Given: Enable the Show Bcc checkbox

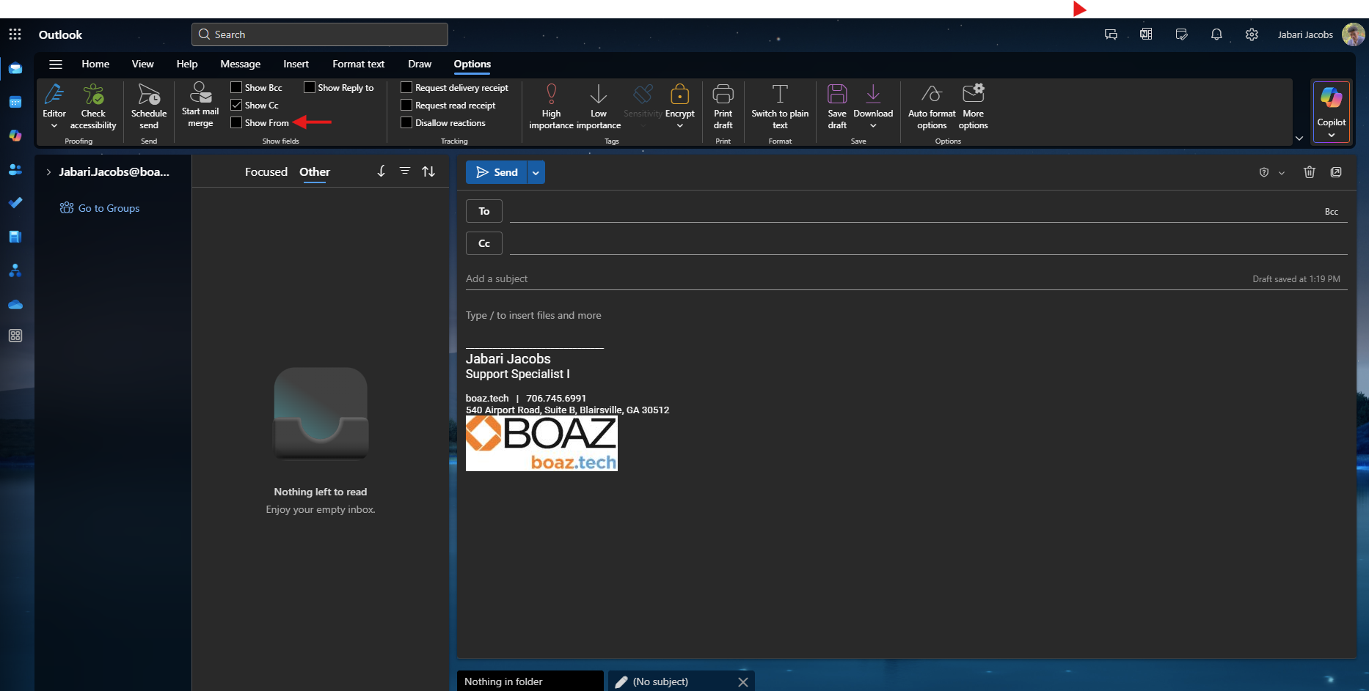Looking at the screenshot, I should (x=236, y=87).
